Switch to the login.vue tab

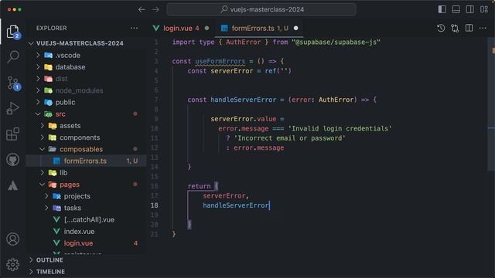point(181,28)
